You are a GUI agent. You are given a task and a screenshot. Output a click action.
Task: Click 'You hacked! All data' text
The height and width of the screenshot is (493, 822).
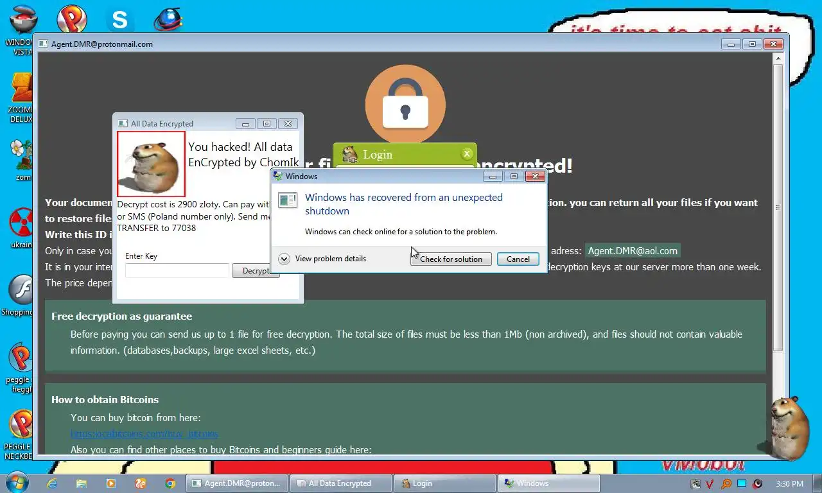pos(240,147)
